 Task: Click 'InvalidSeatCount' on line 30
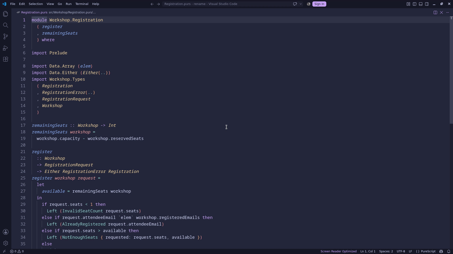coord(82,211)
